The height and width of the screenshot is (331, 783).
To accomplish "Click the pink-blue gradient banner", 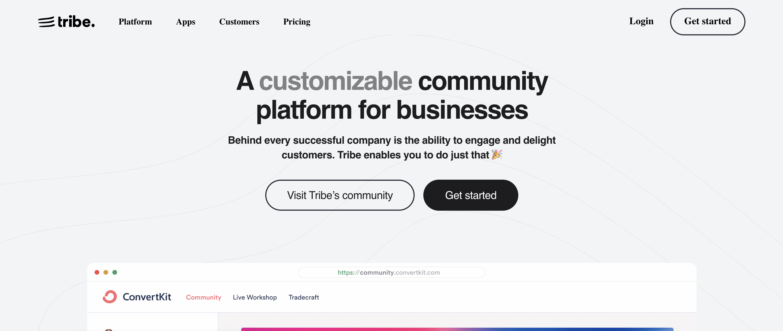I will [x=457, y=329].
